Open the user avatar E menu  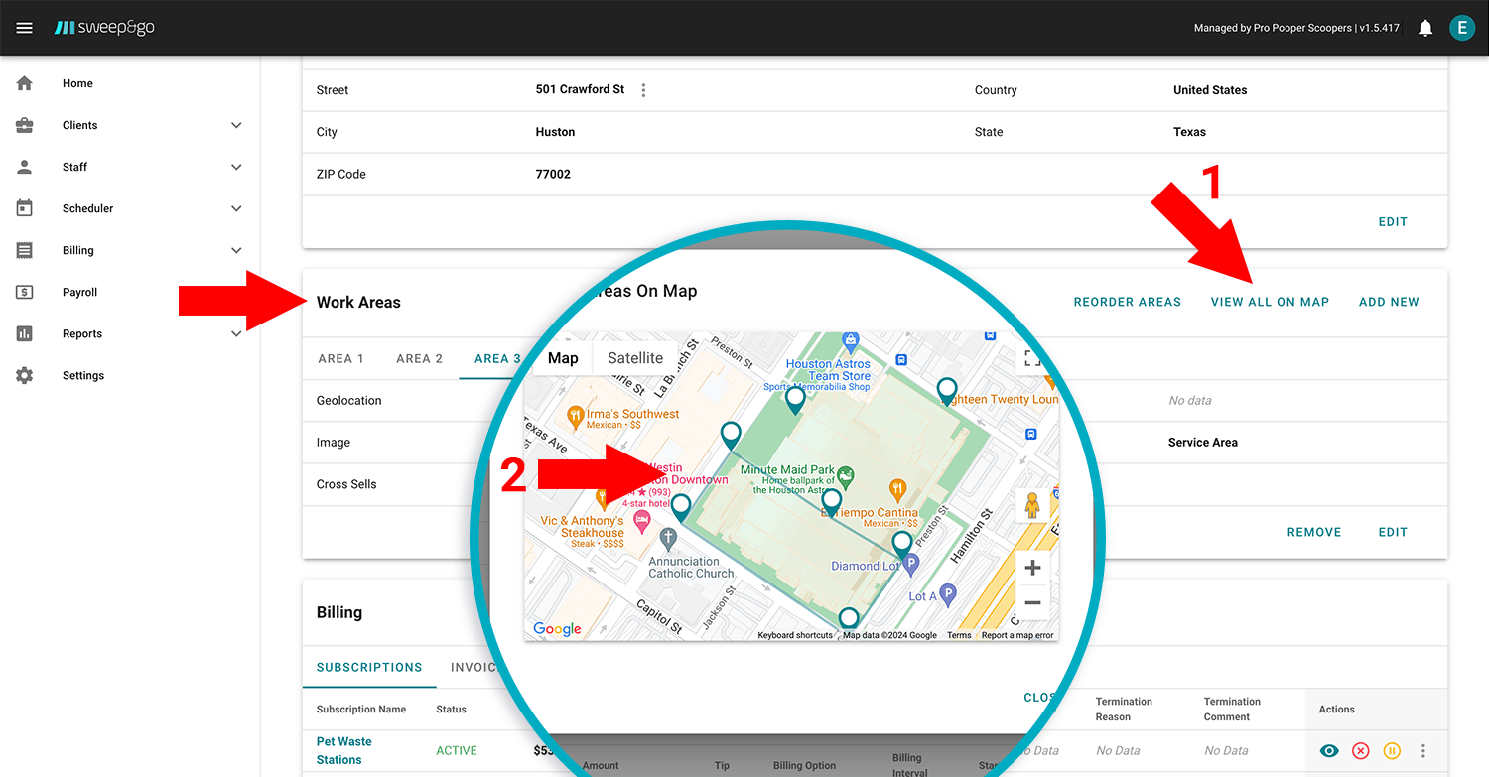click(x=1461, y=28)
